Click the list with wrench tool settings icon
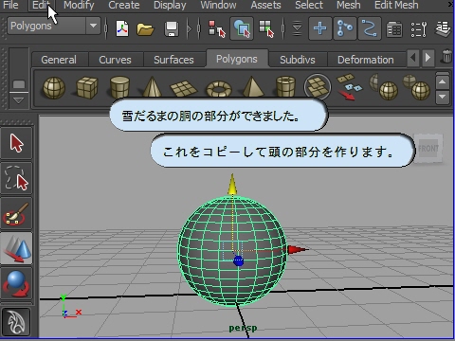The image size is (455, 341). (419, 29)
